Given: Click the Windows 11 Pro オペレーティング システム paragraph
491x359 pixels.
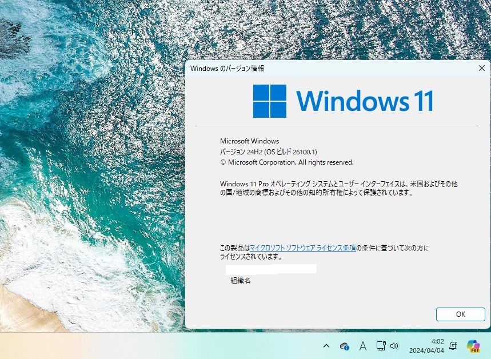Looking at the screenshot, I should (x=339, y=188).
